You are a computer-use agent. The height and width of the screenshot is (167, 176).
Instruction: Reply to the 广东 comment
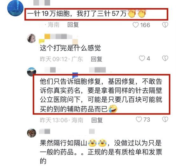coord(97,59)
